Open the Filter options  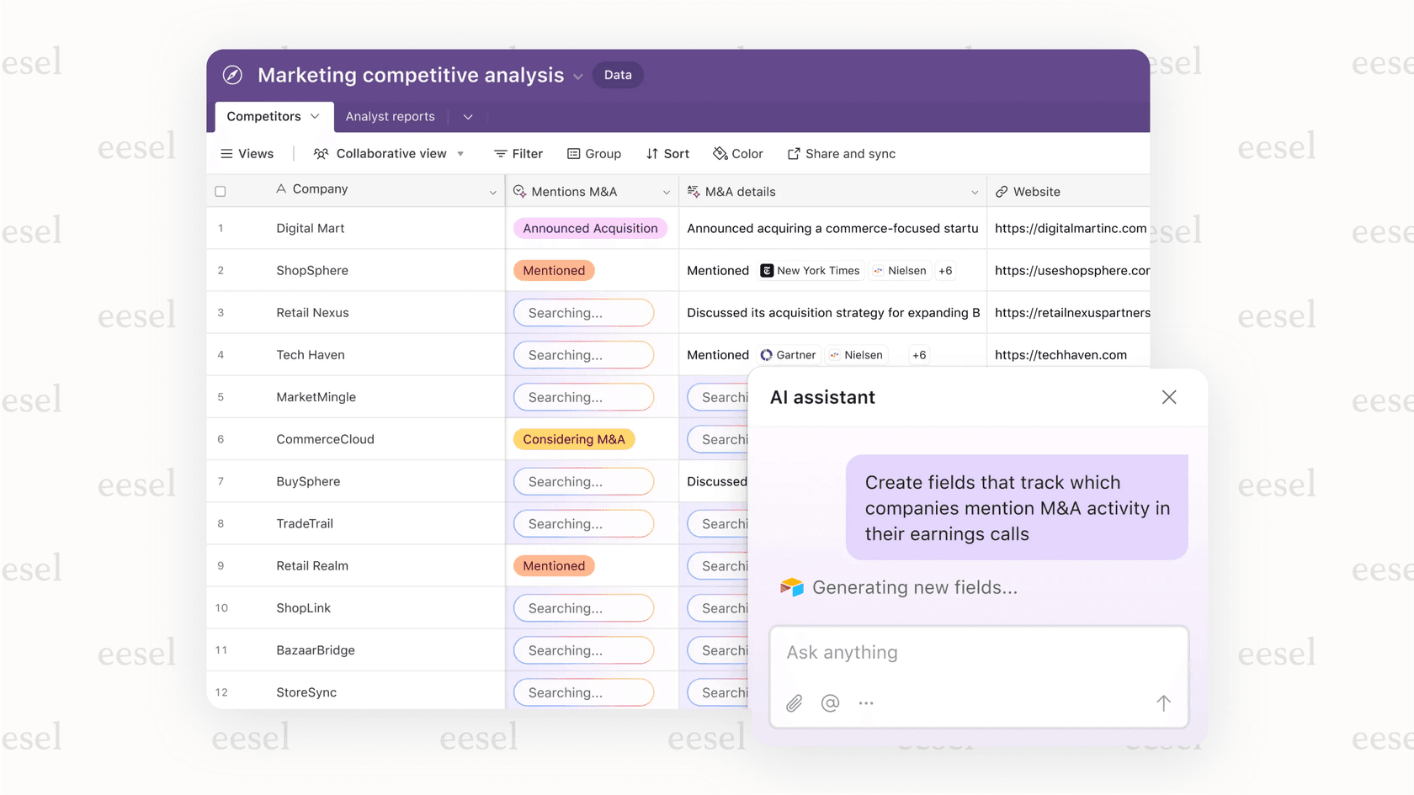518,153
